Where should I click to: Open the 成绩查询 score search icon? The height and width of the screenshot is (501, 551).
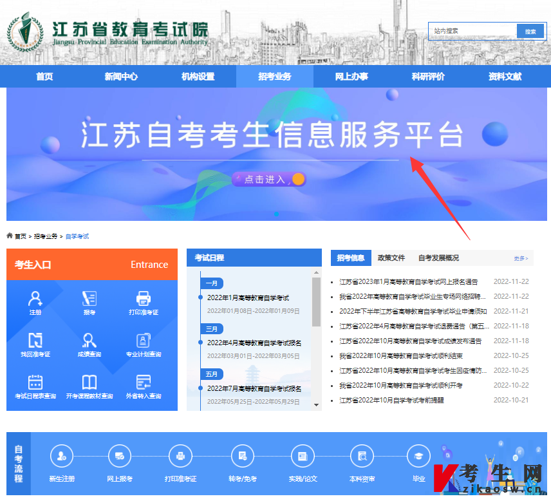(x=89, y=340)
